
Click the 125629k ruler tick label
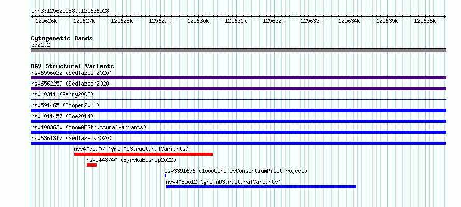click(160, 21)
